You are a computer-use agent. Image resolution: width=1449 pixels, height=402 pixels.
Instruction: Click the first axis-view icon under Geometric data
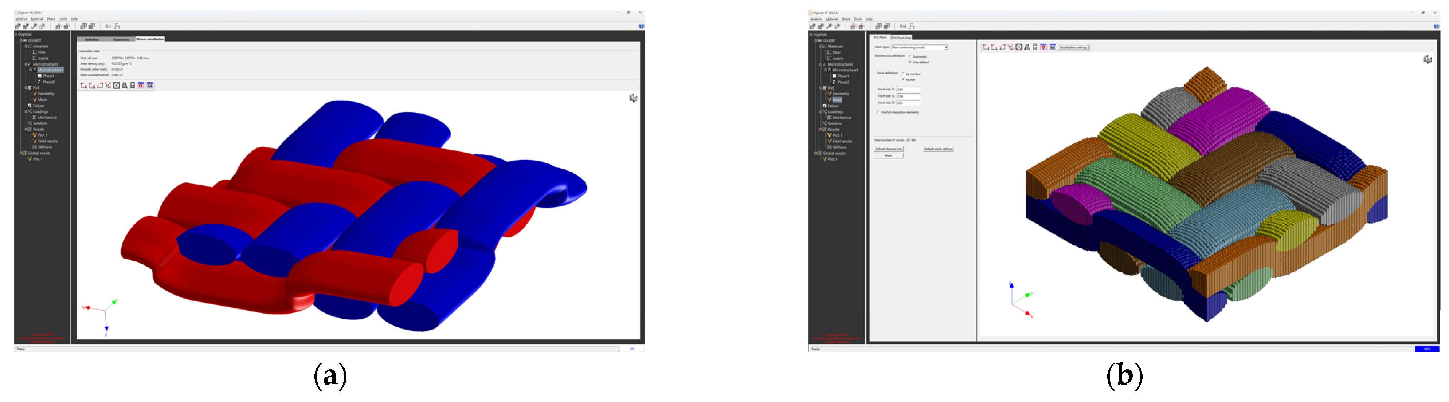pyautogui.click(x=83, y=86)
